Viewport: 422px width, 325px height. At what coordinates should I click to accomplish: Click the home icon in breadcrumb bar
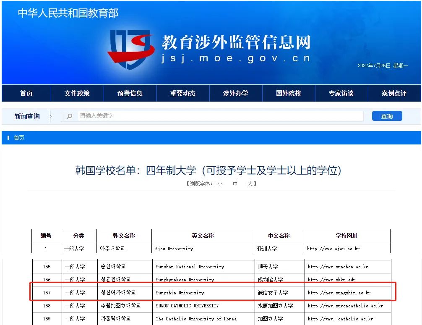pos(9,138)
